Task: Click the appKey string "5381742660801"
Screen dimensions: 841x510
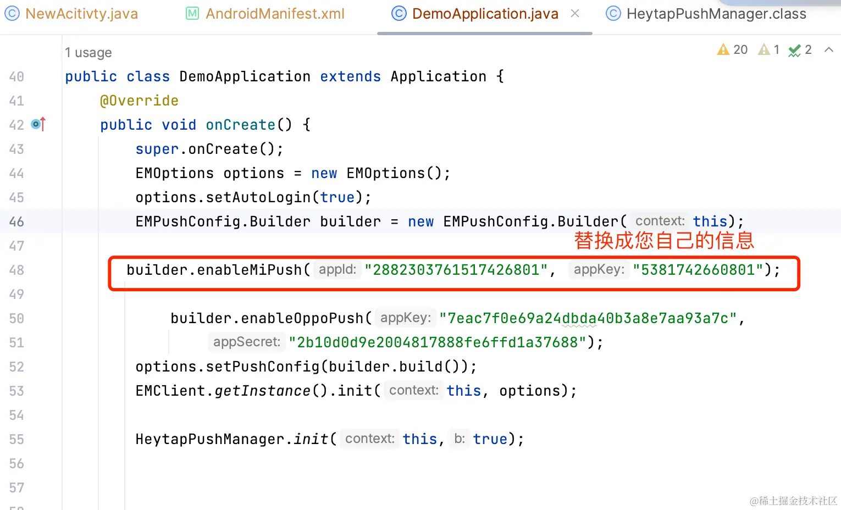Action: pyautogui.click(x=698, y=270)
